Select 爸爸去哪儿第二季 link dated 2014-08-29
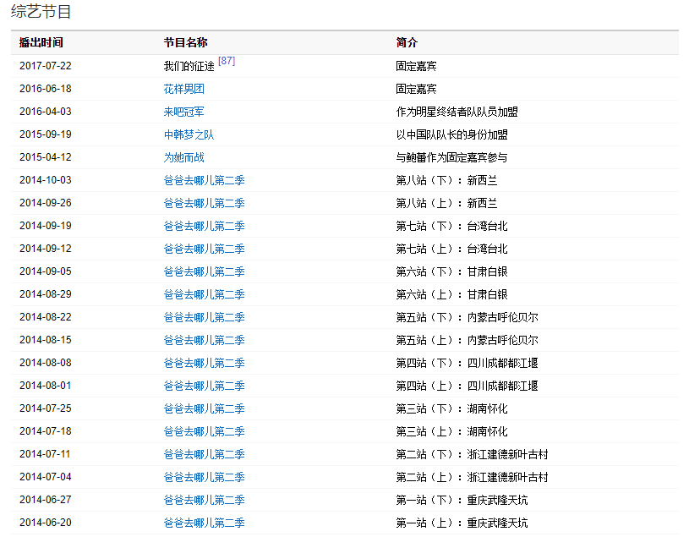This screenshot has height=537, width=689. [204, 294]
